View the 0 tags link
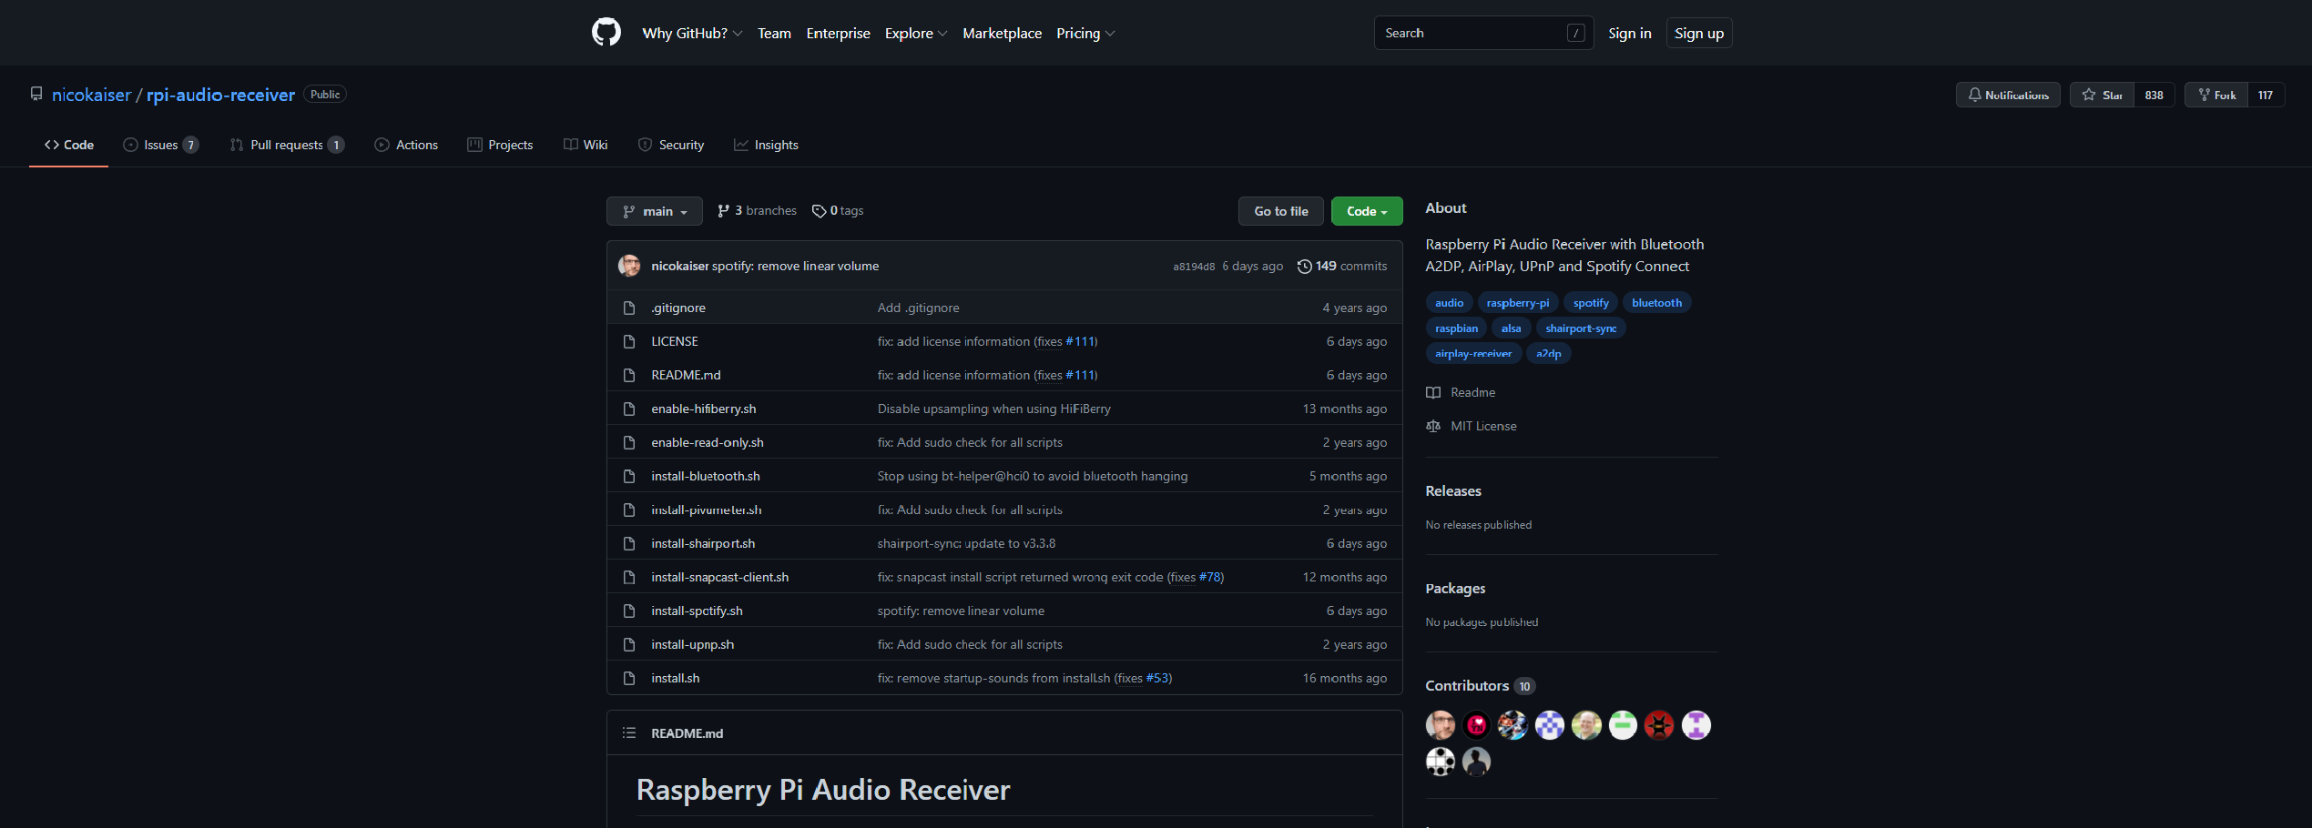The width and height of the screenshot is (2312, 828). point(837,210)
